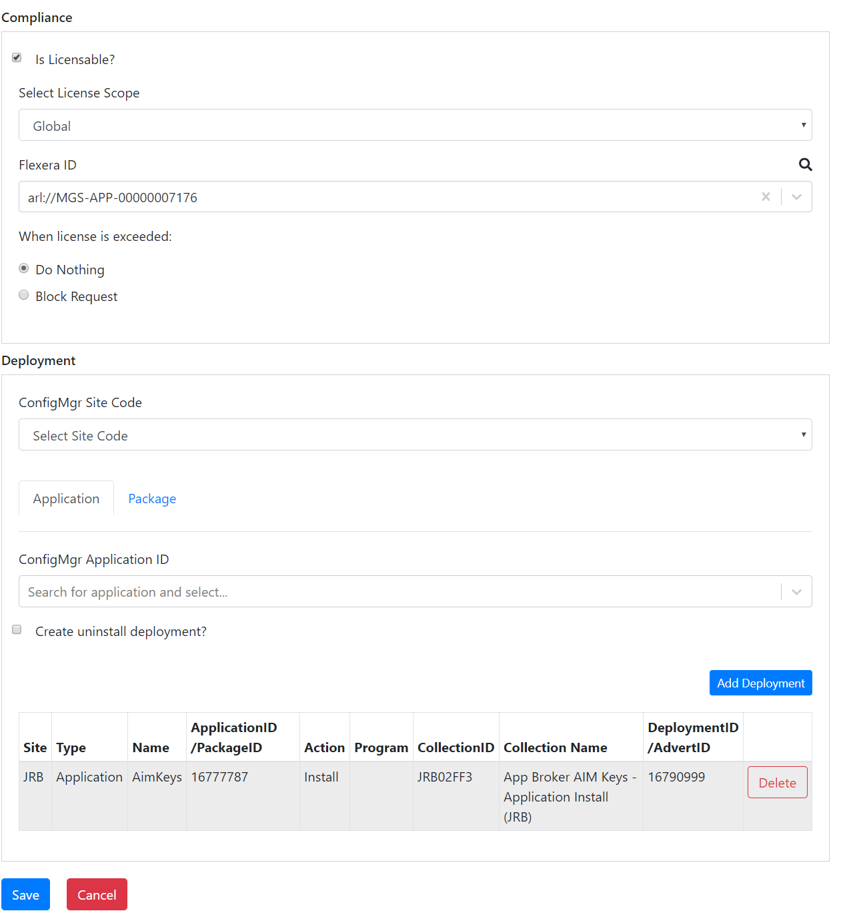Image resolution: width=849 pixels, height=919 pixels.
Task: Expand the Flexera ID dropdown chevron
Action: tap(796, 197)
